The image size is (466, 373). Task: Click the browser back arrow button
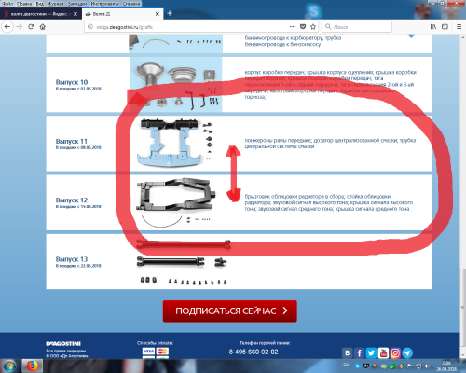(7, 27)
